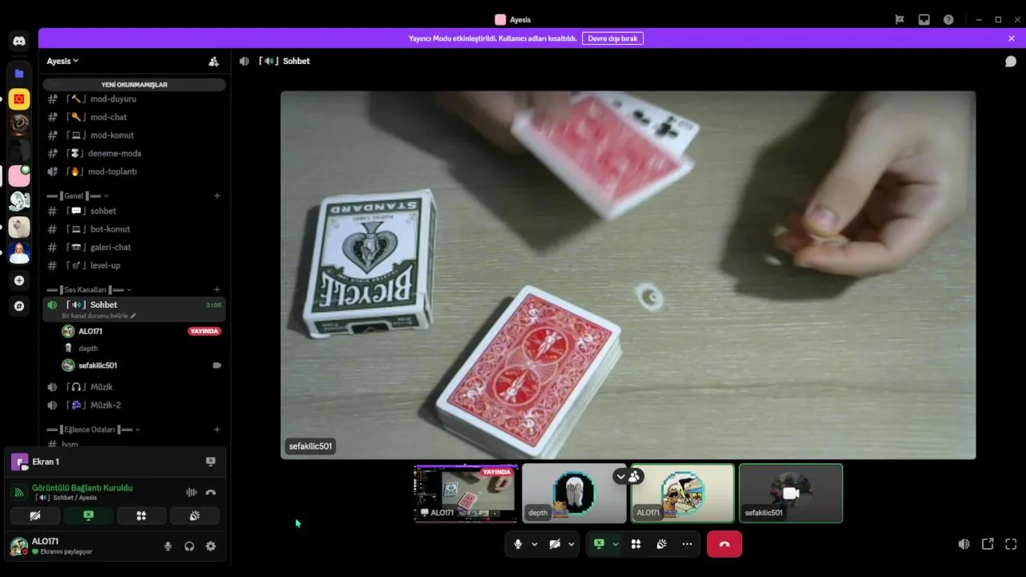Open user settings gear icon

(211, 546)
